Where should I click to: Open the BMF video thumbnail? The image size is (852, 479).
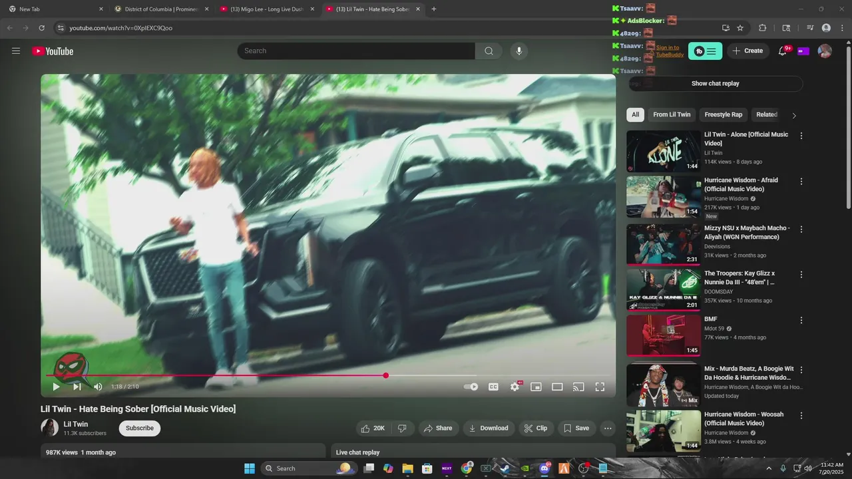click(x=664, y=335)
